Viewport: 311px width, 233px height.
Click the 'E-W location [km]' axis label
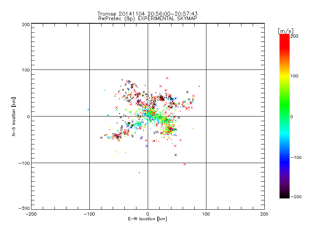(x=147, y=219)
